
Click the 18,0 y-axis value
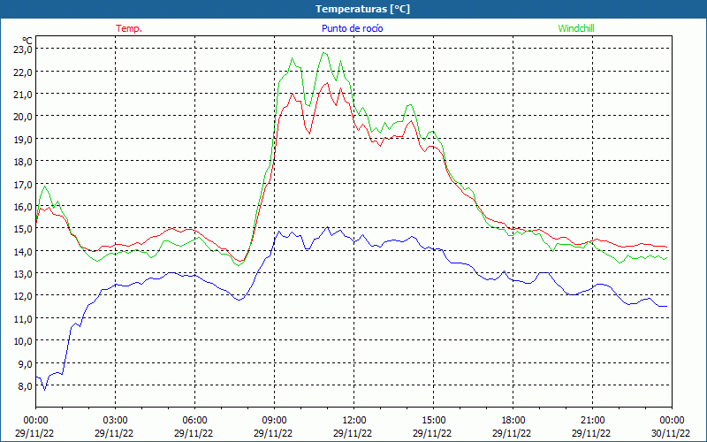click(23, 162)
